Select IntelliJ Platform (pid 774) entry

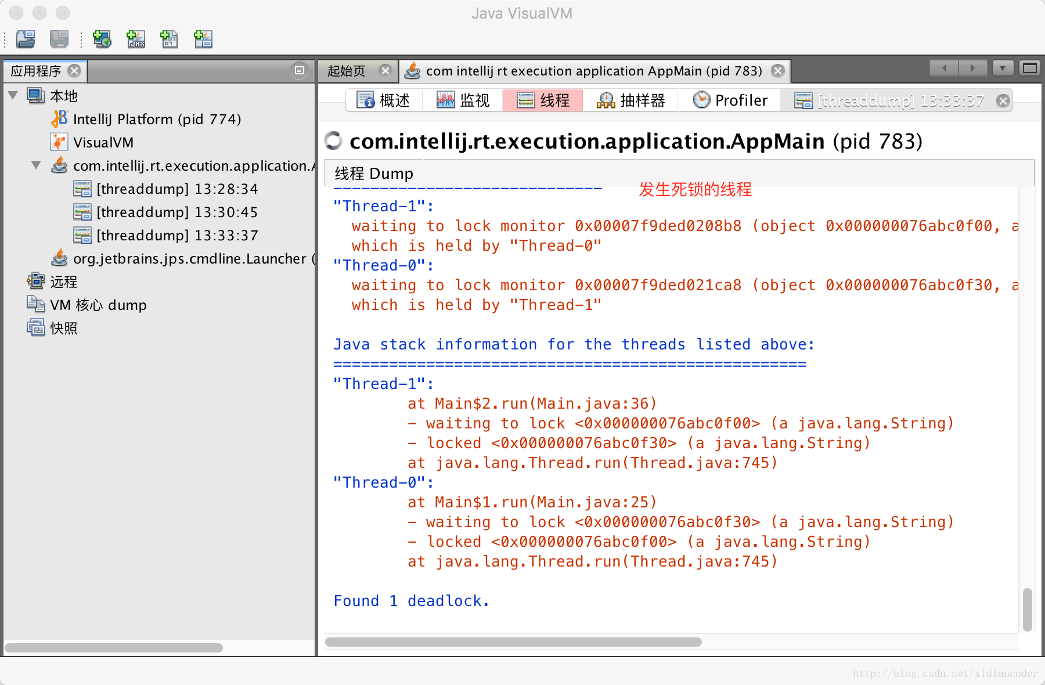(157, 119)
